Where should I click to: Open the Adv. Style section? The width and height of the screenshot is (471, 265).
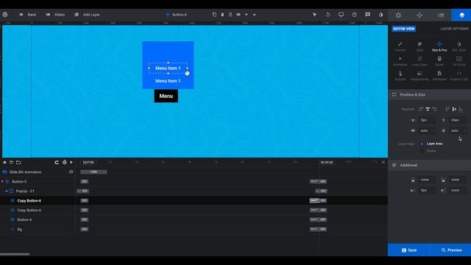coord(458,46)
